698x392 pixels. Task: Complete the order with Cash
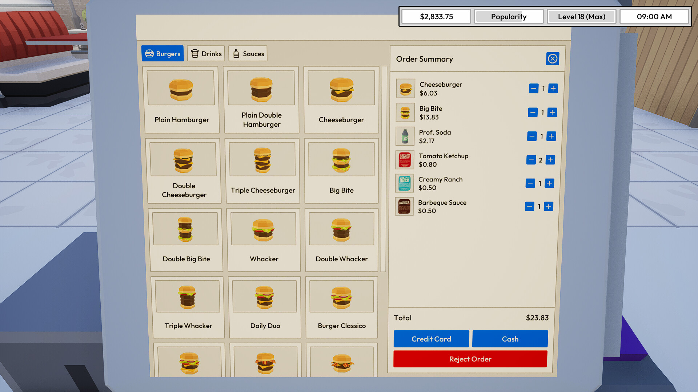tap(510, 339)
